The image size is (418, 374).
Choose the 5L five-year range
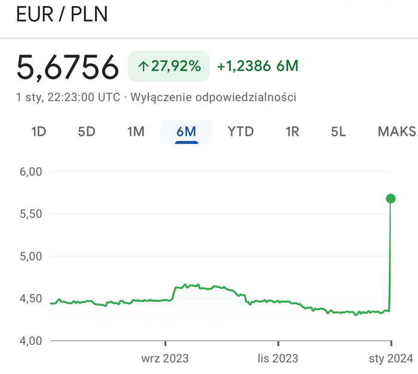(x=339, y=131)
